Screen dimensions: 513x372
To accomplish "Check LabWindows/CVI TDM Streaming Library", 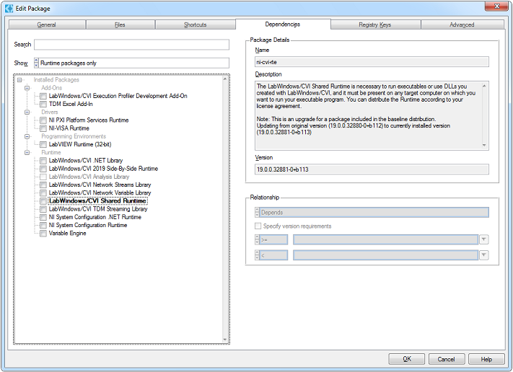I will point(43,209).
